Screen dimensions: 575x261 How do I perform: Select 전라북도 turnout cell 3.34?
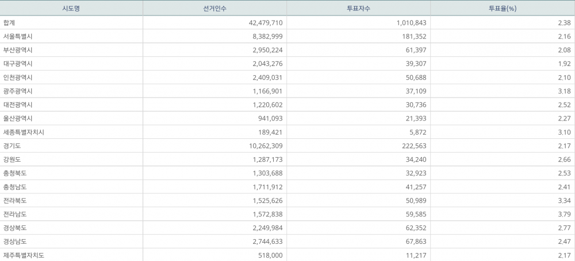click(x=563, y=200)
